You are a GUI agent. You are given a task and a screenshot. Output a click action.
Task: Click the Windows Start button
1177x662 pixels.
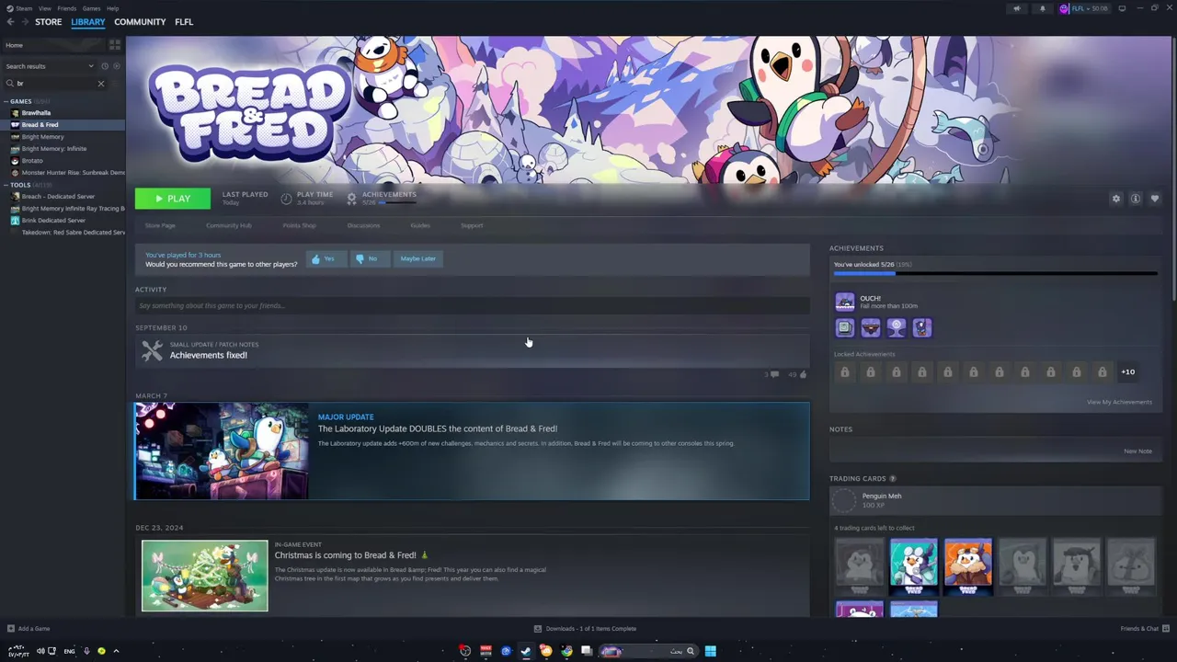(x=710, y=651)
